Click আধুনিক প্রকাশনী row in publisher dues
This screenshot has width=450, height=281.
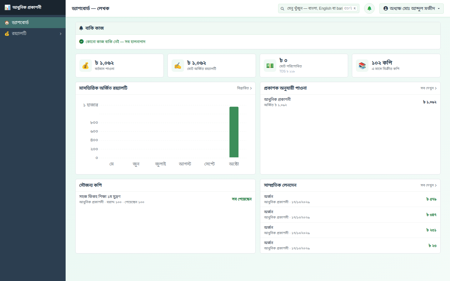pos(350,102)
